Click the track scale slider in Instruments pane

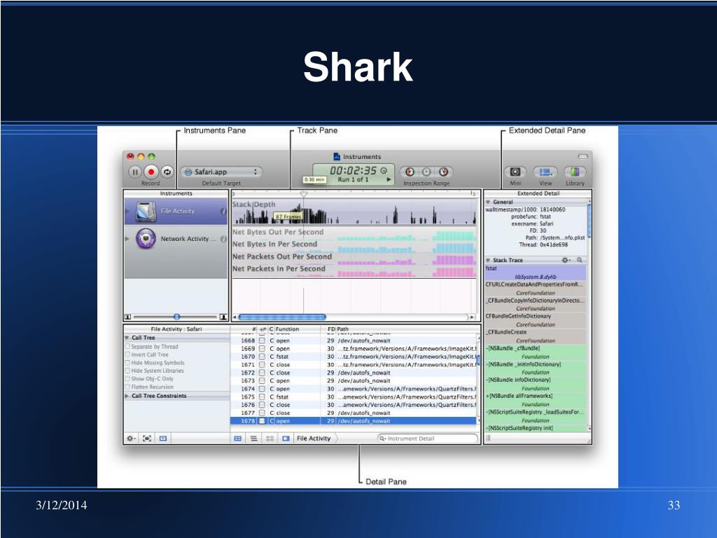pos(176,317)
